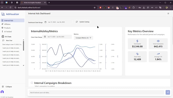173x98 pixels.
Task: Click the AI Testbed flask icon
Action: (3, 32)
